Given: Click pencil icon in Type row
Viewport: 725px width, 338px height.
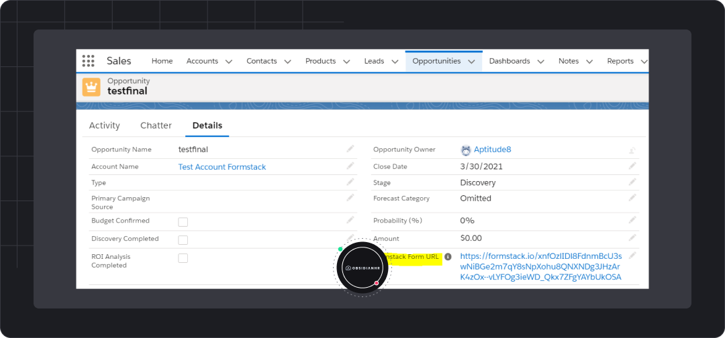Looking at the screenshot, I should tap(350, 182).
